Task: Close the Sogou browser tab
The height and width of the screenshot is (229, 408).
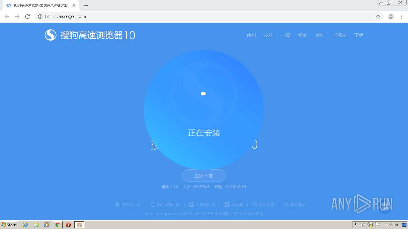Action: [x=74, y=5]
